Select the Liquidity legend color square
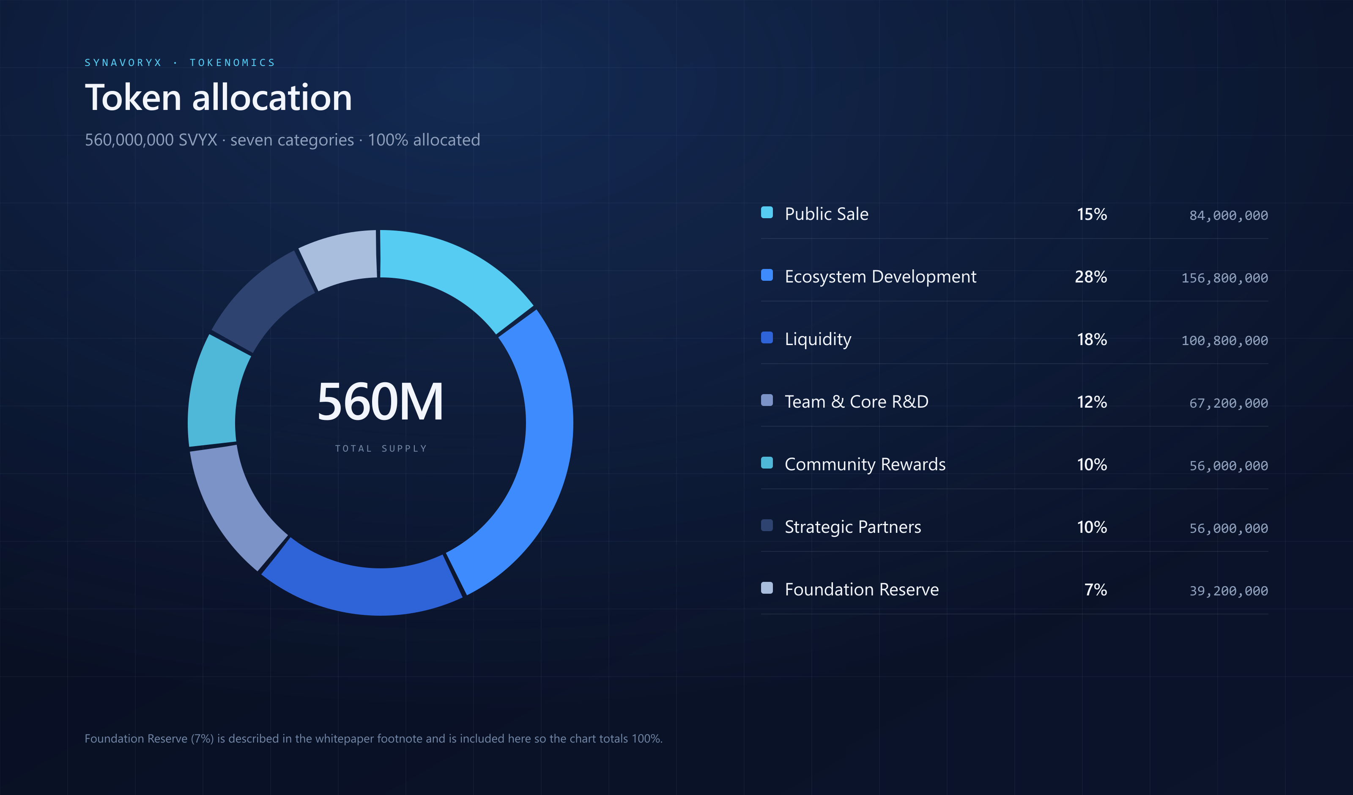Image resolution: width=1353 pixels, height=795 pixels. [x=767, y=337]
